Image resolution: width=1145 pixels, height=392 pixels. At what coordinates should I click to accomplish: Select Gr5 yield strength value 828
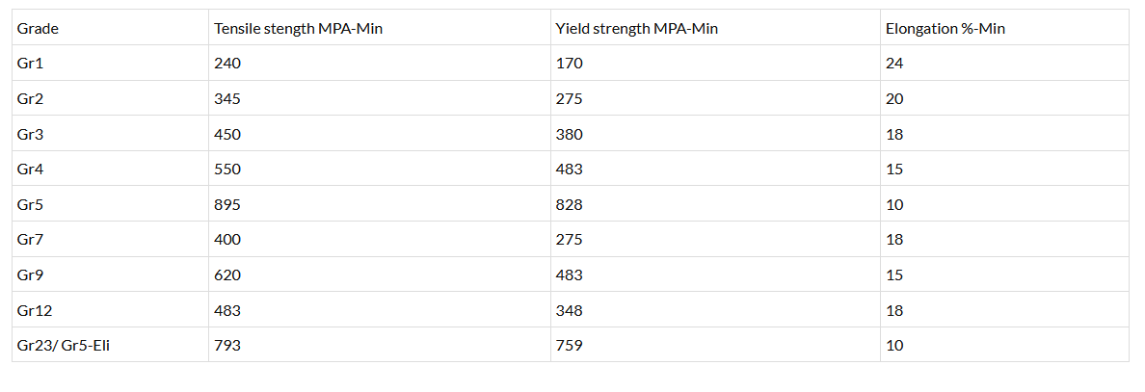(x=570, y=204)
